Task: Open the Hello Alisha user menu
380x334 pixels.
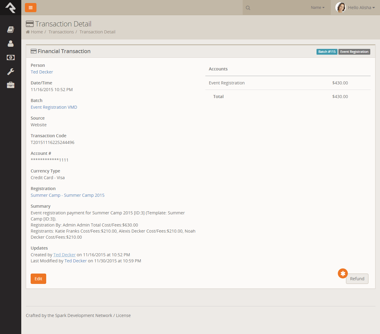Action: (361, 8)
